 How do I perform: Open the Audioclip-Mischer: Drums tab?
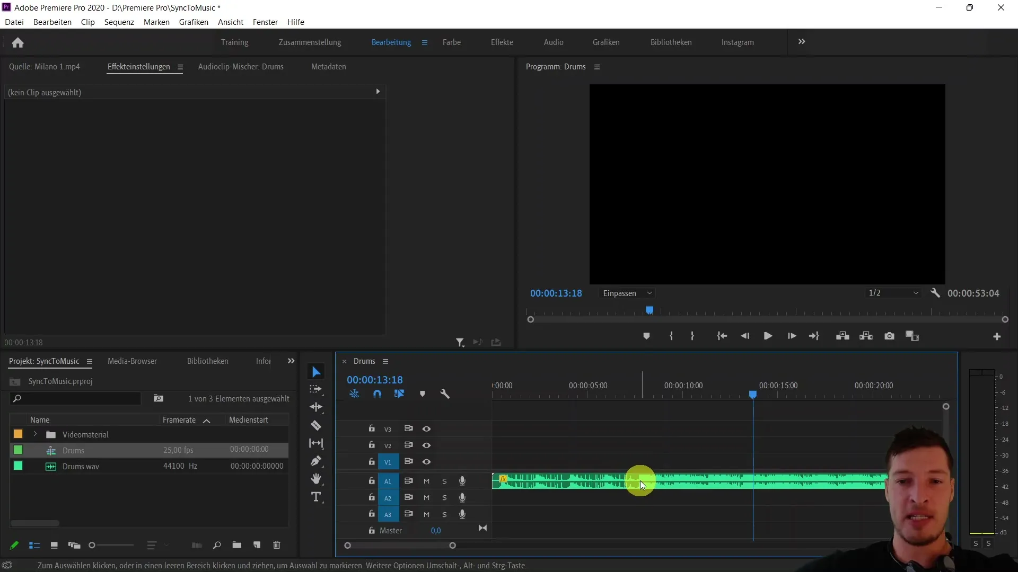point(241,67)
